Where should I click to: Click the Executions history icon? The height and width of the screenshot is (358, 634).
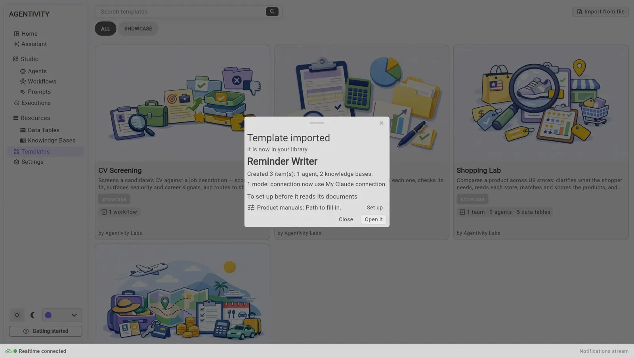click(16, 103)
